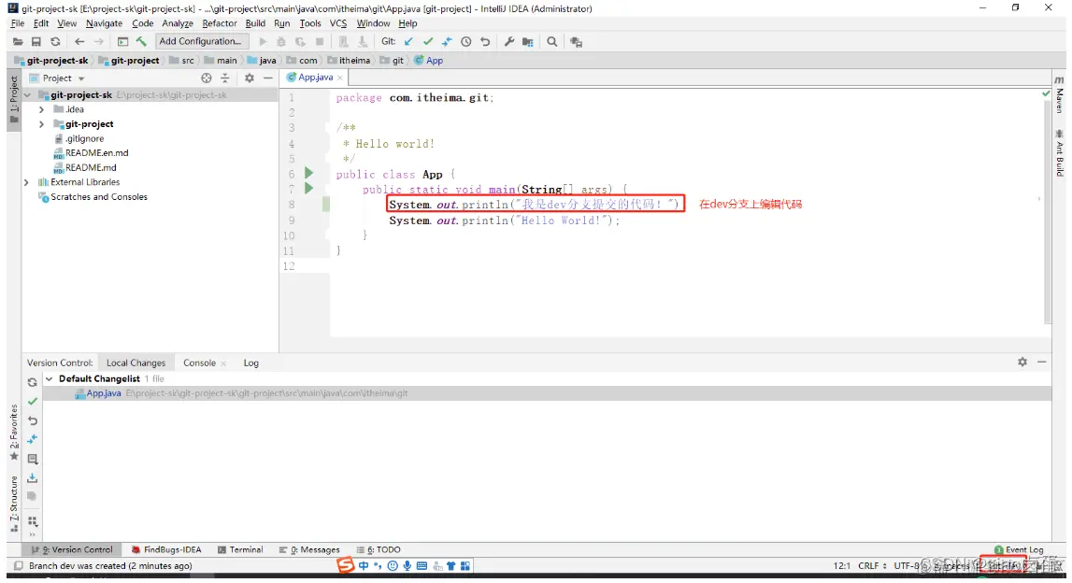Hide the Project panel with minus icon
This screenshot has width=1072, height=583.
[x=268, y=78]
